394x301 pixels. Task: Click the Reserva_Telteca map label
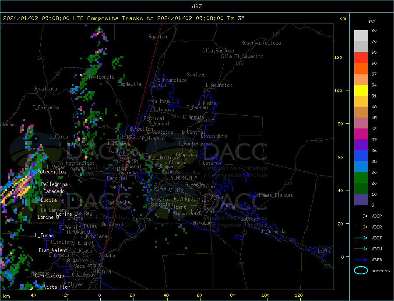[261, 43]
